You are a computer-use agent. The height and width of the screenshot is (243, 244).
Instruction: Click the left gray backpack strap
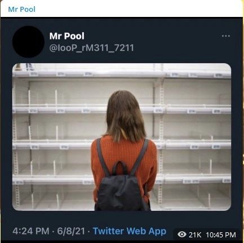103,157
